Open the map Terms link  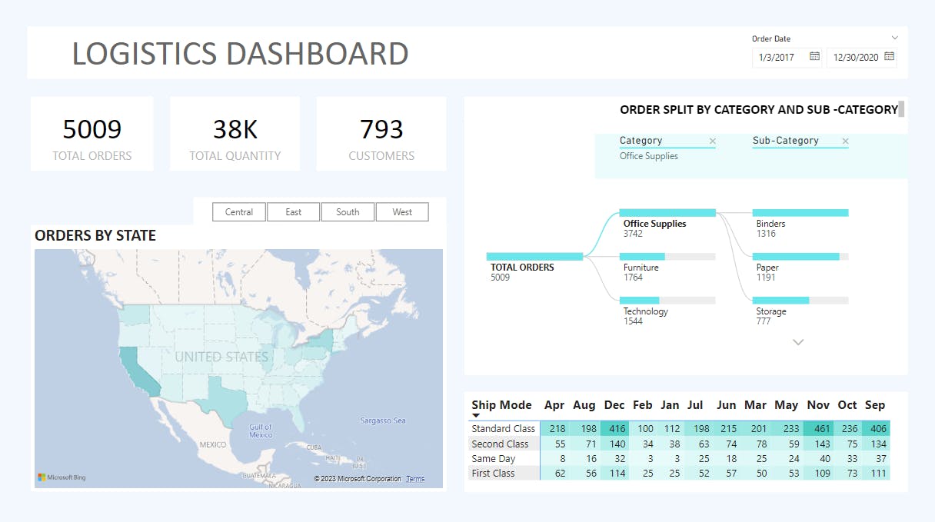click(x=415, y=479)
